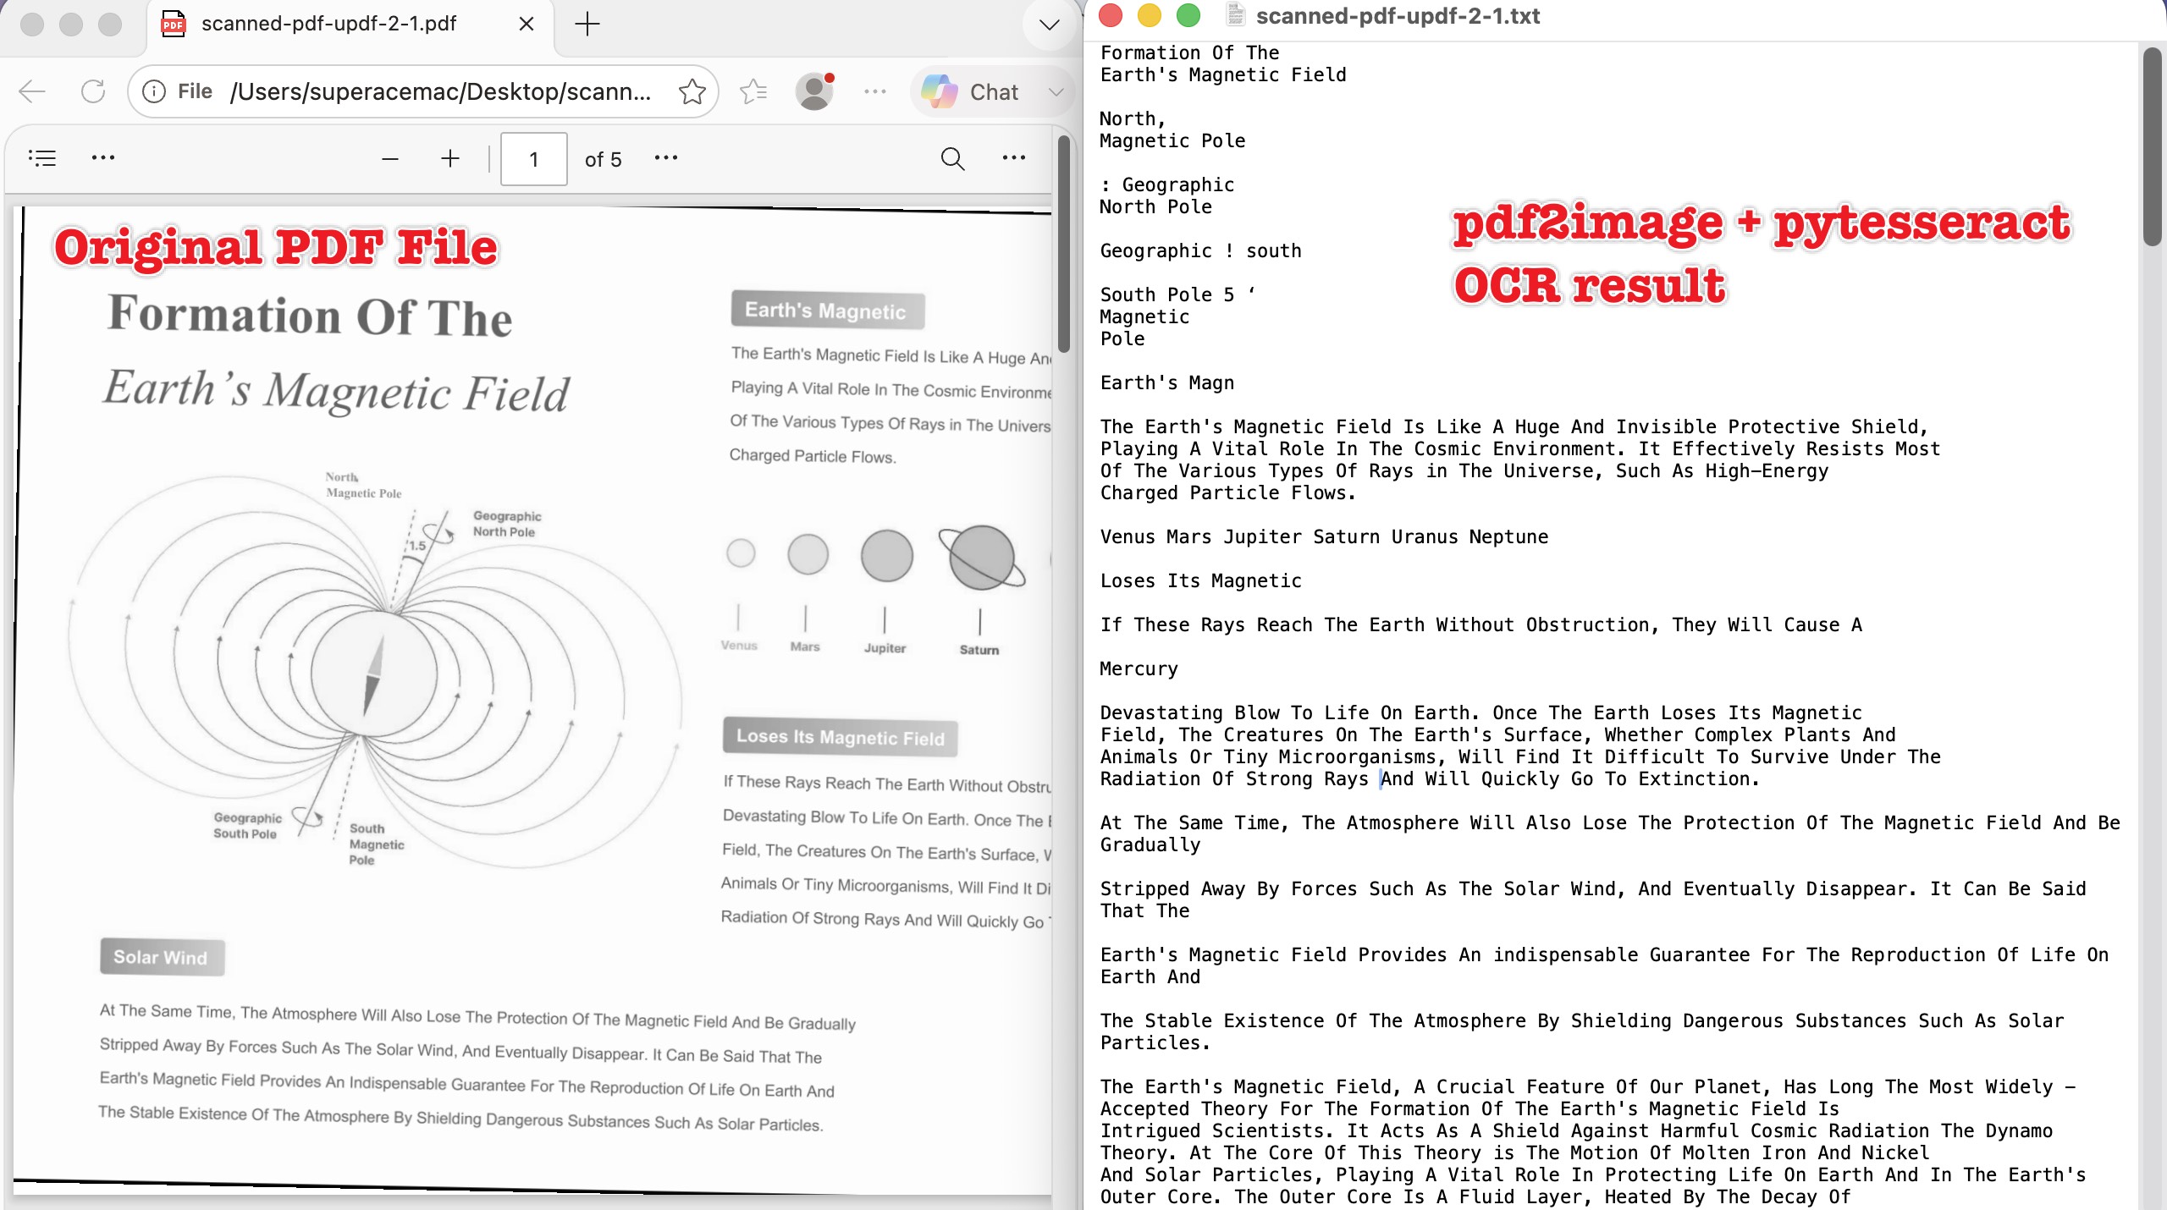Open the browser profile avatar
Viewport: 2167px width, 1210px height.
click(x=815, y=91)
